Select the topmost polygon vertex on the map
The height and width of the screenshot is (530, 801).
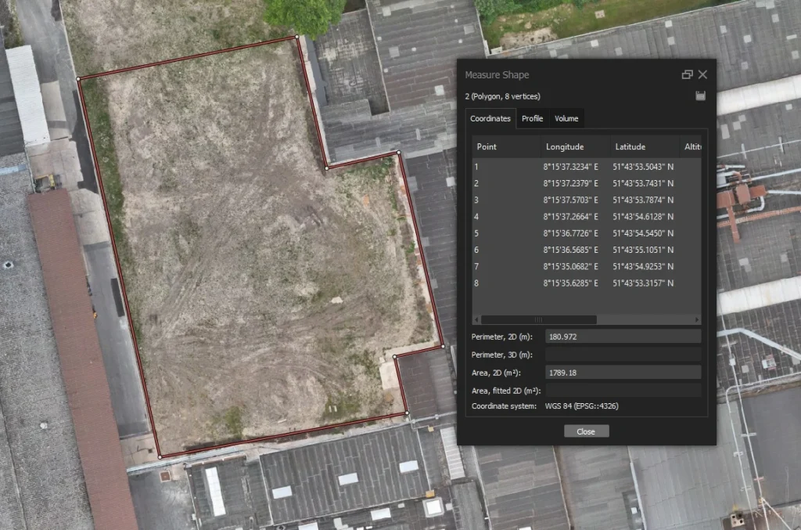coord(296,36)
